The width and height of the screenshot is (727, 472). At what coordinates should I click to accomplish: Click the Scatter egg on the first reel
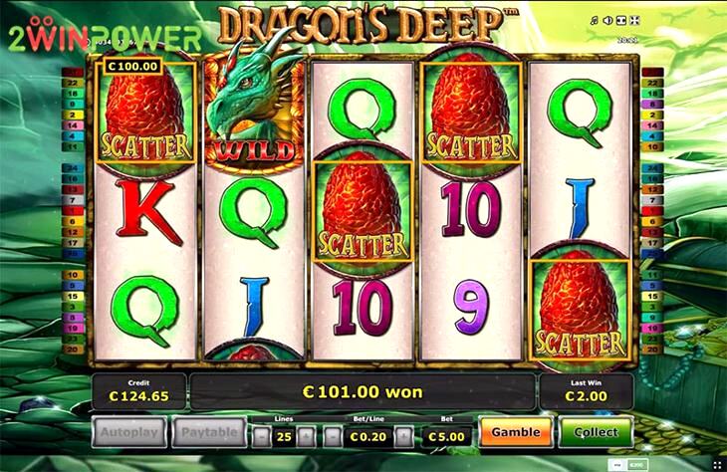coord(145,113)
